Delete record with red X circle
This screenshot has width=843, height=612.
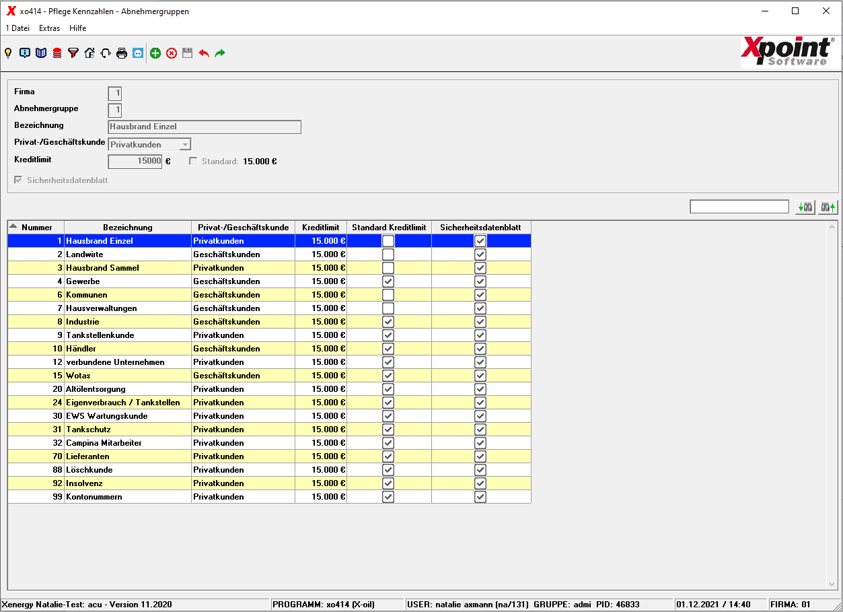pos(172,53)
